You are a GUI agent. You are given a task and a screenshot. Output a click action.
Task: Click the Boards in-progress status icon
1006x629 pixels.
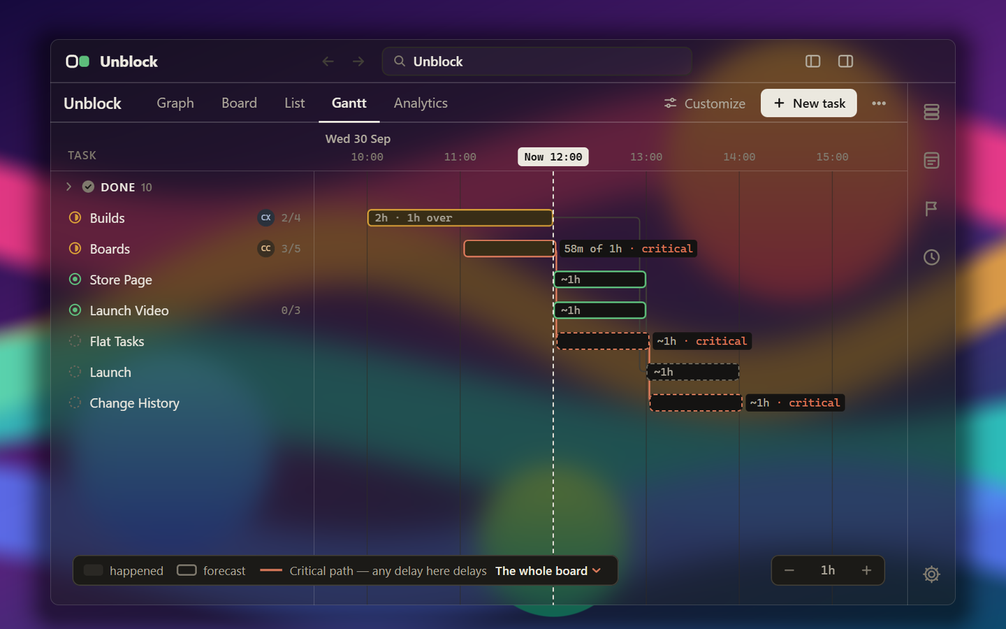point(75,248)
